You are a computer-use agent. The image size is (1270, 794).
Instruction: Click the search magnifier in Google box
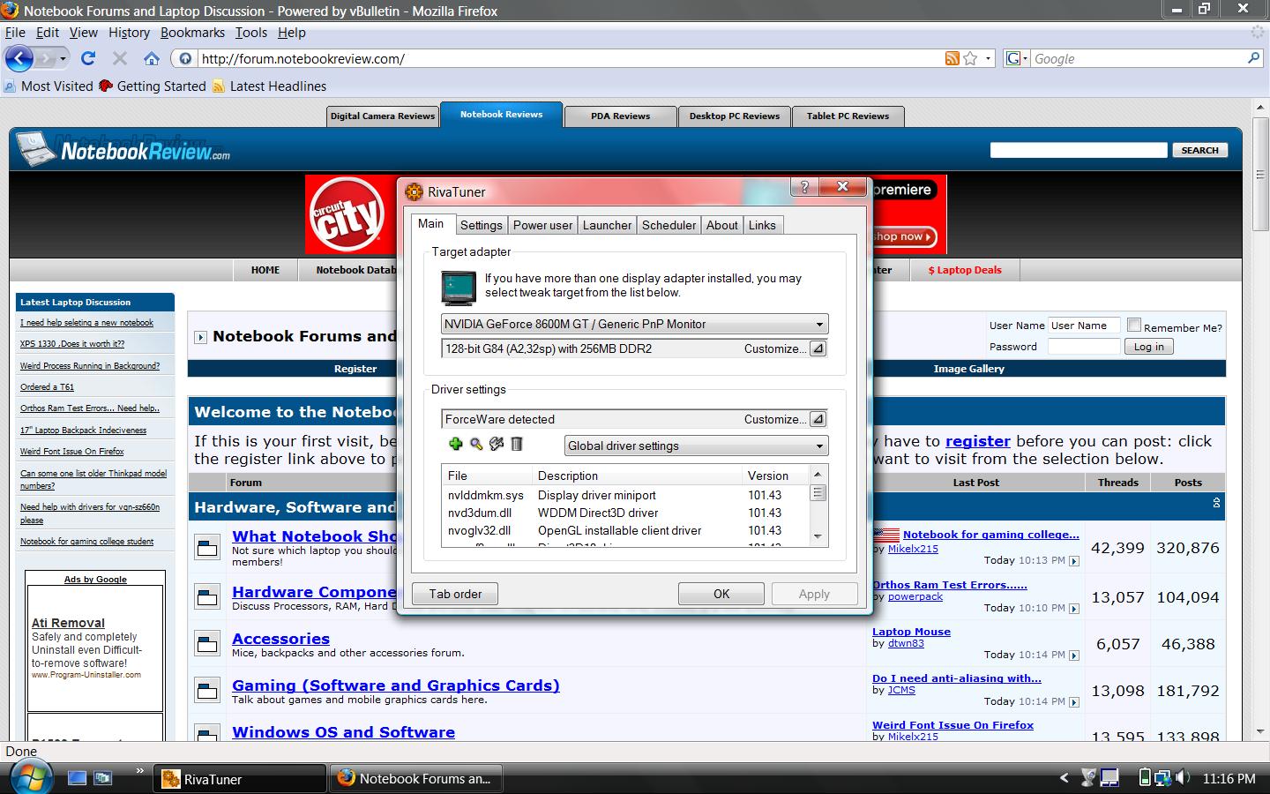(1253, 58)
